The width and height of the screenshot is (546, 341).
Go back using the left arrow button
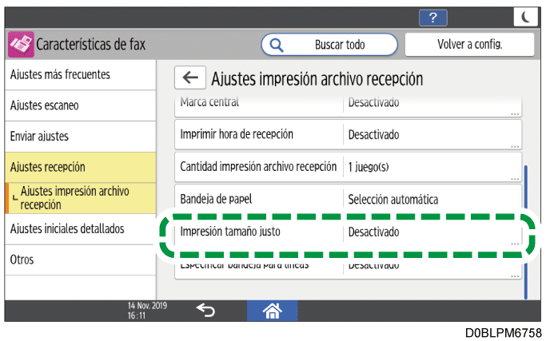[x=190, y=77]
